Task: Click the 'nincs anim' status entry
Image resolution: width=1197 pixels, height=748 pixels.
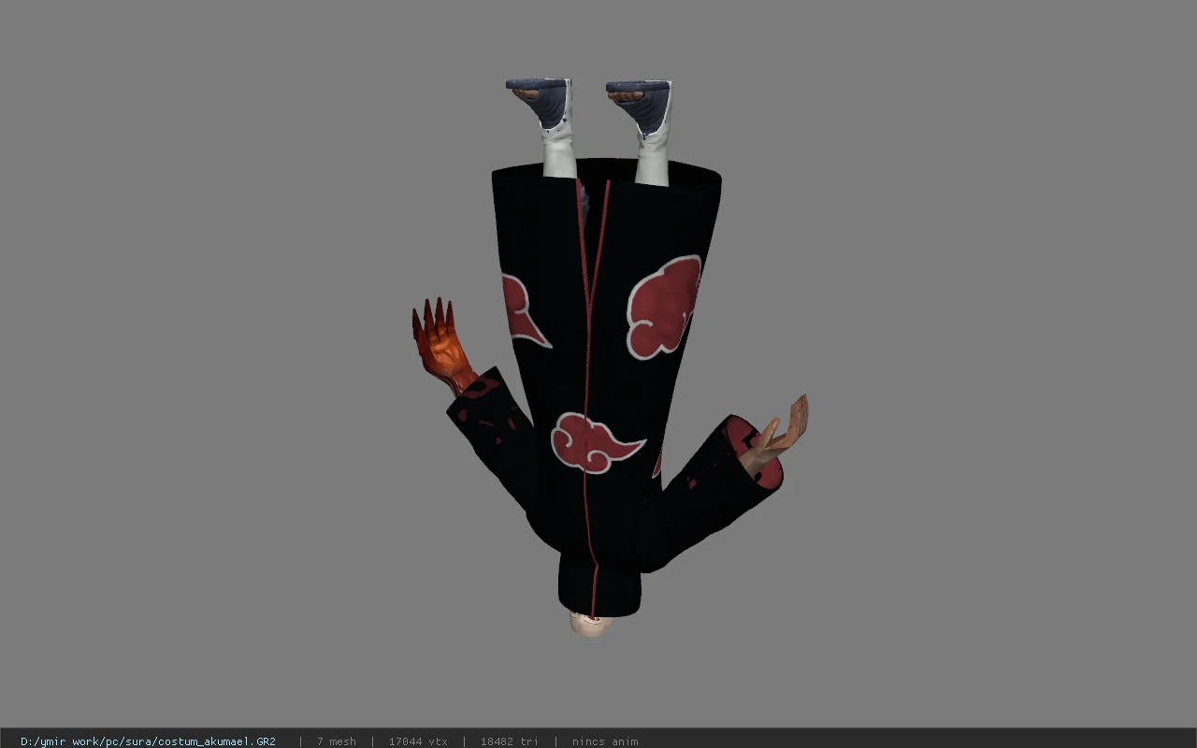Action: pos(605,741)
